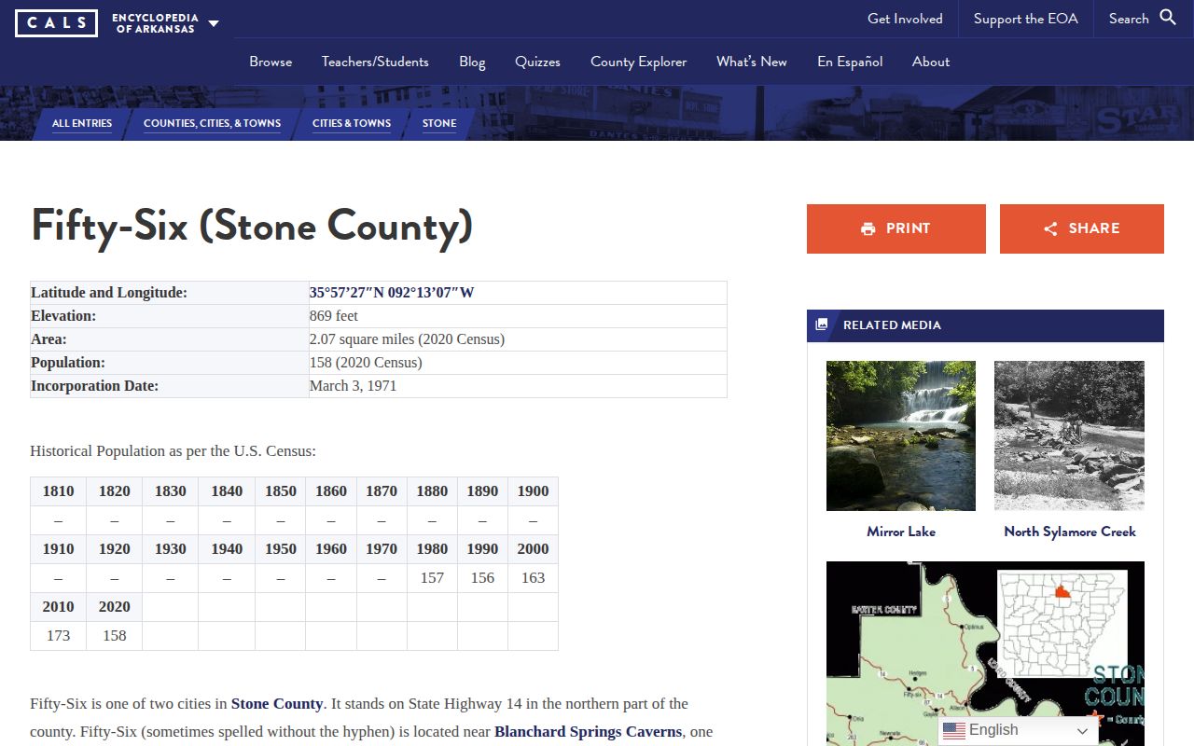Screen dimensions: 1194x746
Task: View the North Sylamore Creek photo thumbnail
Action: pos(1069,435)
